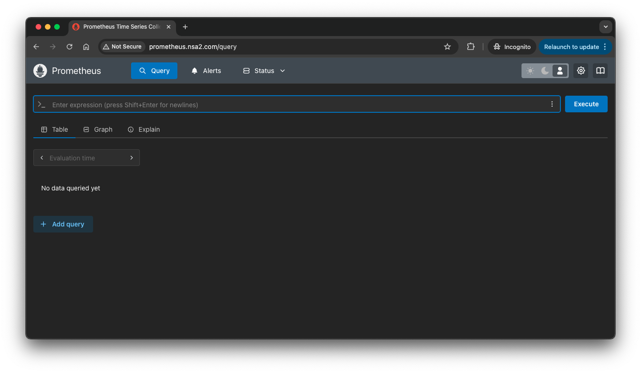
Task: Click the browser address bar URL
Action: pos(193,47)
